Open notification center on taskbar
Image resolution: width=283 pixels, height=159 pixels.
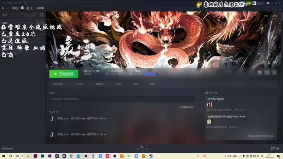tap(278, 156)
